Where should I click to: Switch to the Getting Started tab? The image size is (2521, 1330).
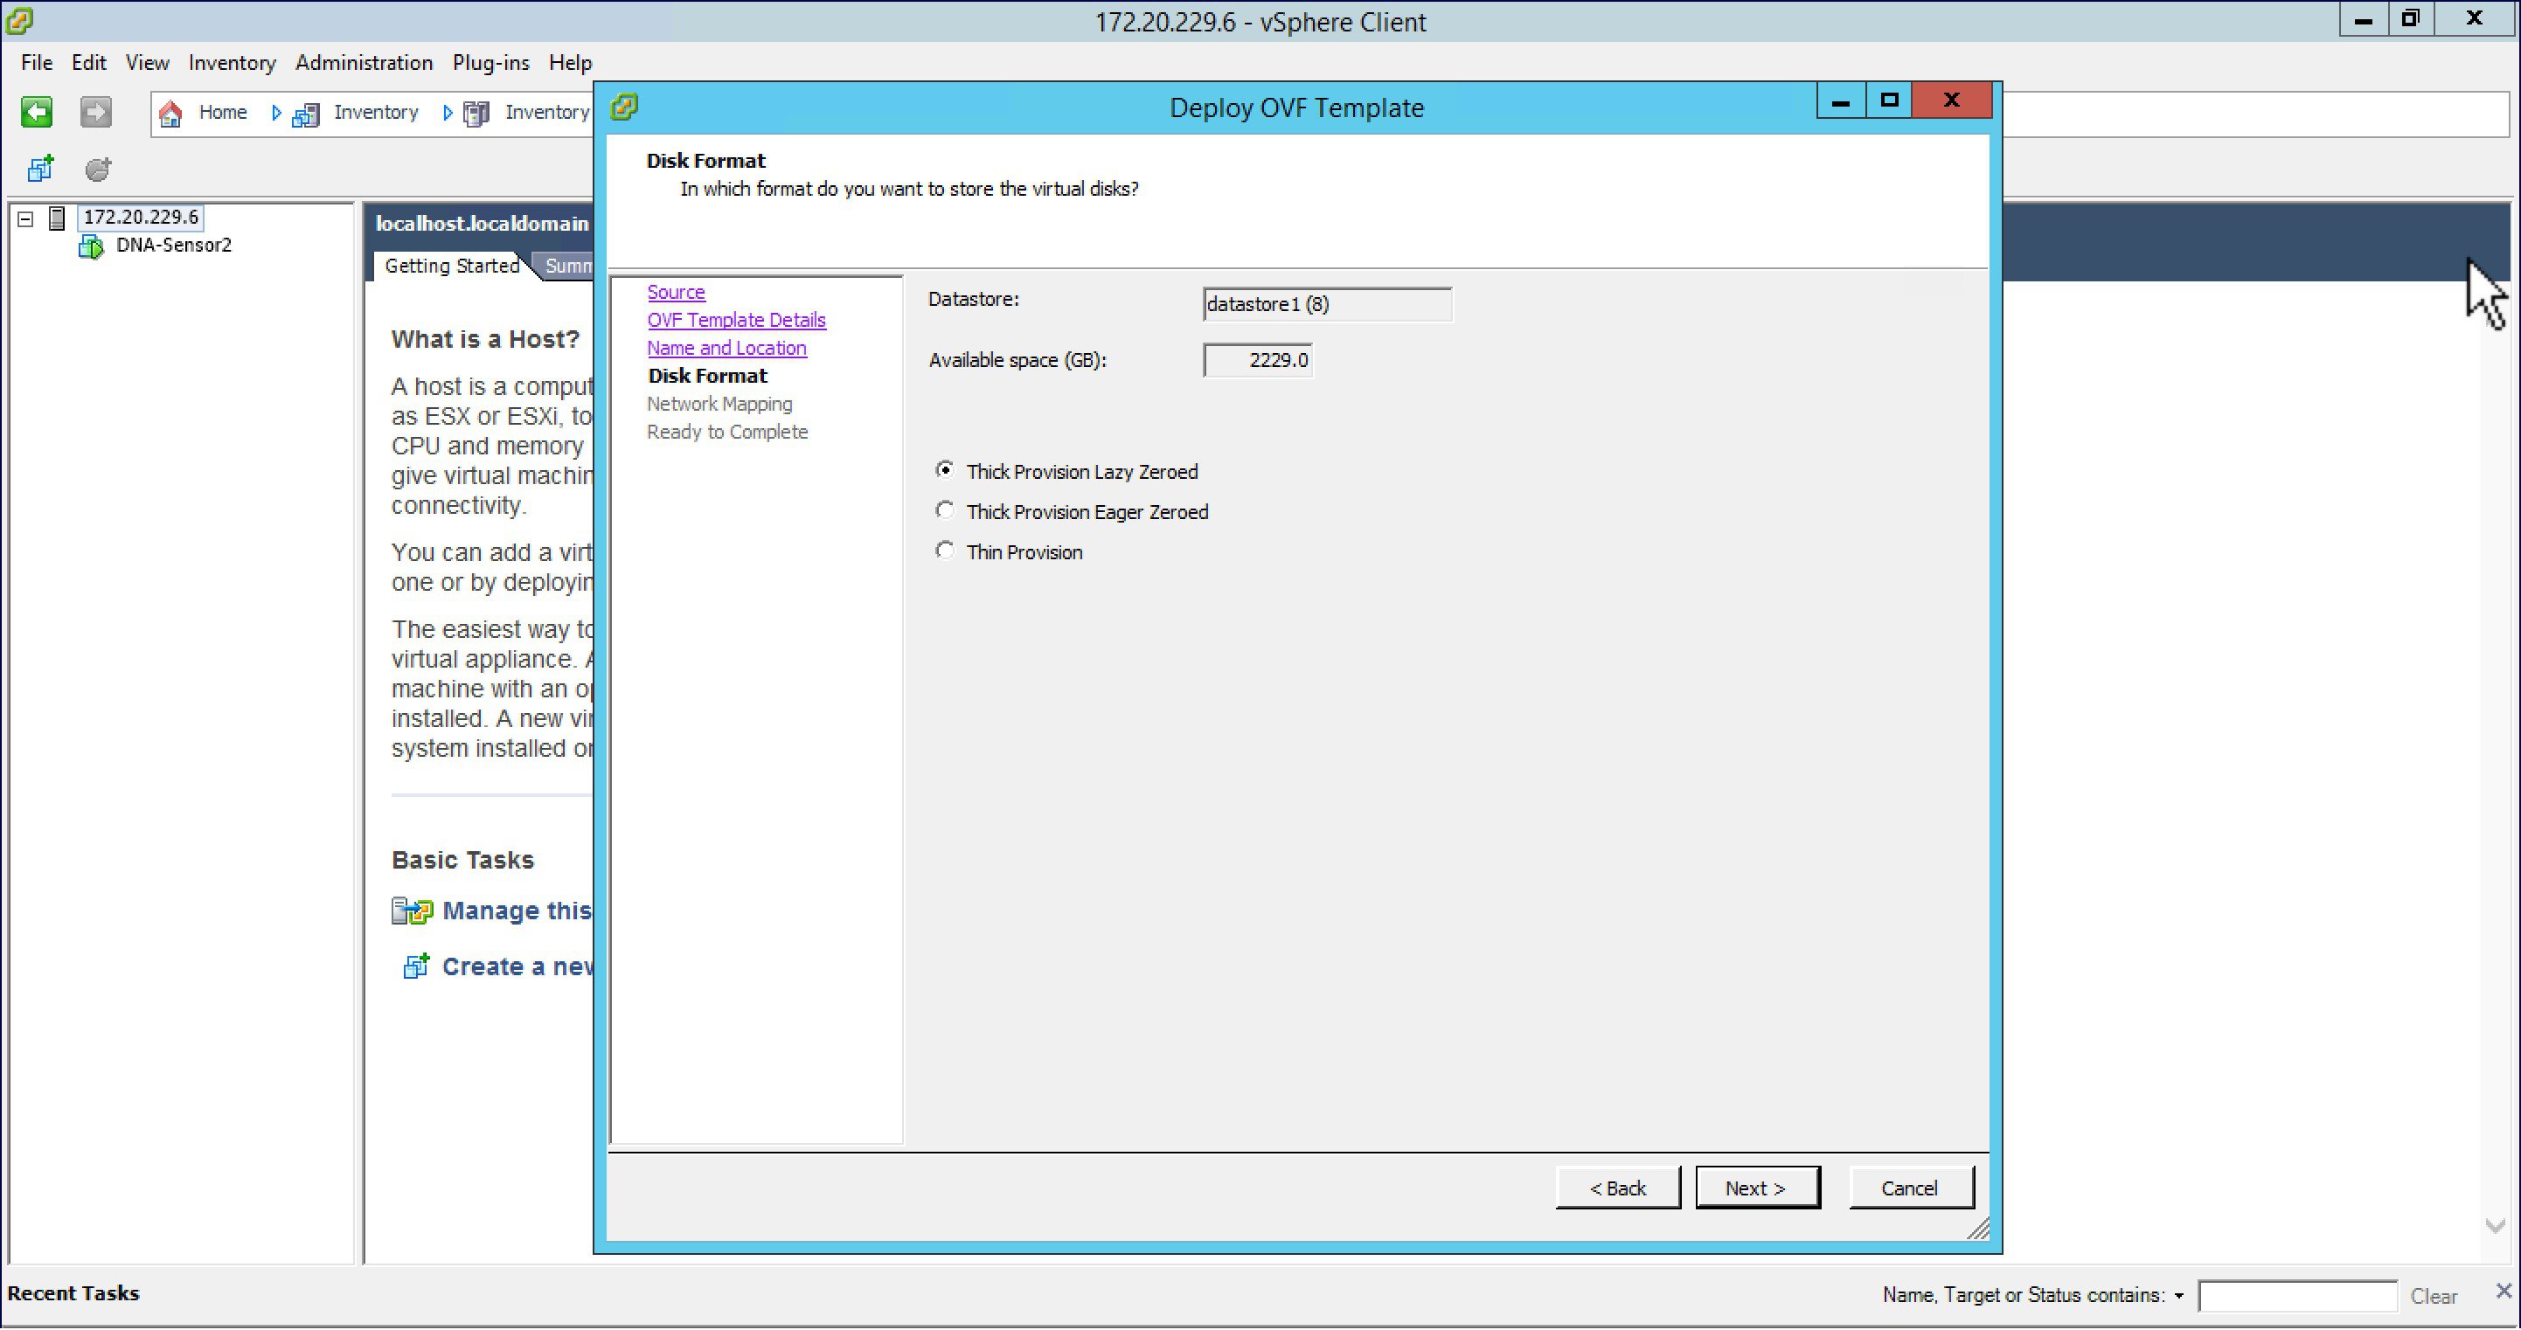click(451, 266)
